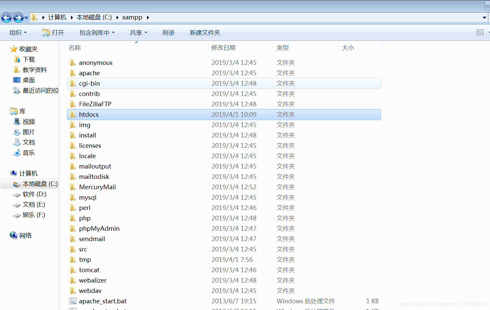Viewport: 490px width, 310px height.
Task: Click the 刻录 toolbar button
Action: point(168,32)
